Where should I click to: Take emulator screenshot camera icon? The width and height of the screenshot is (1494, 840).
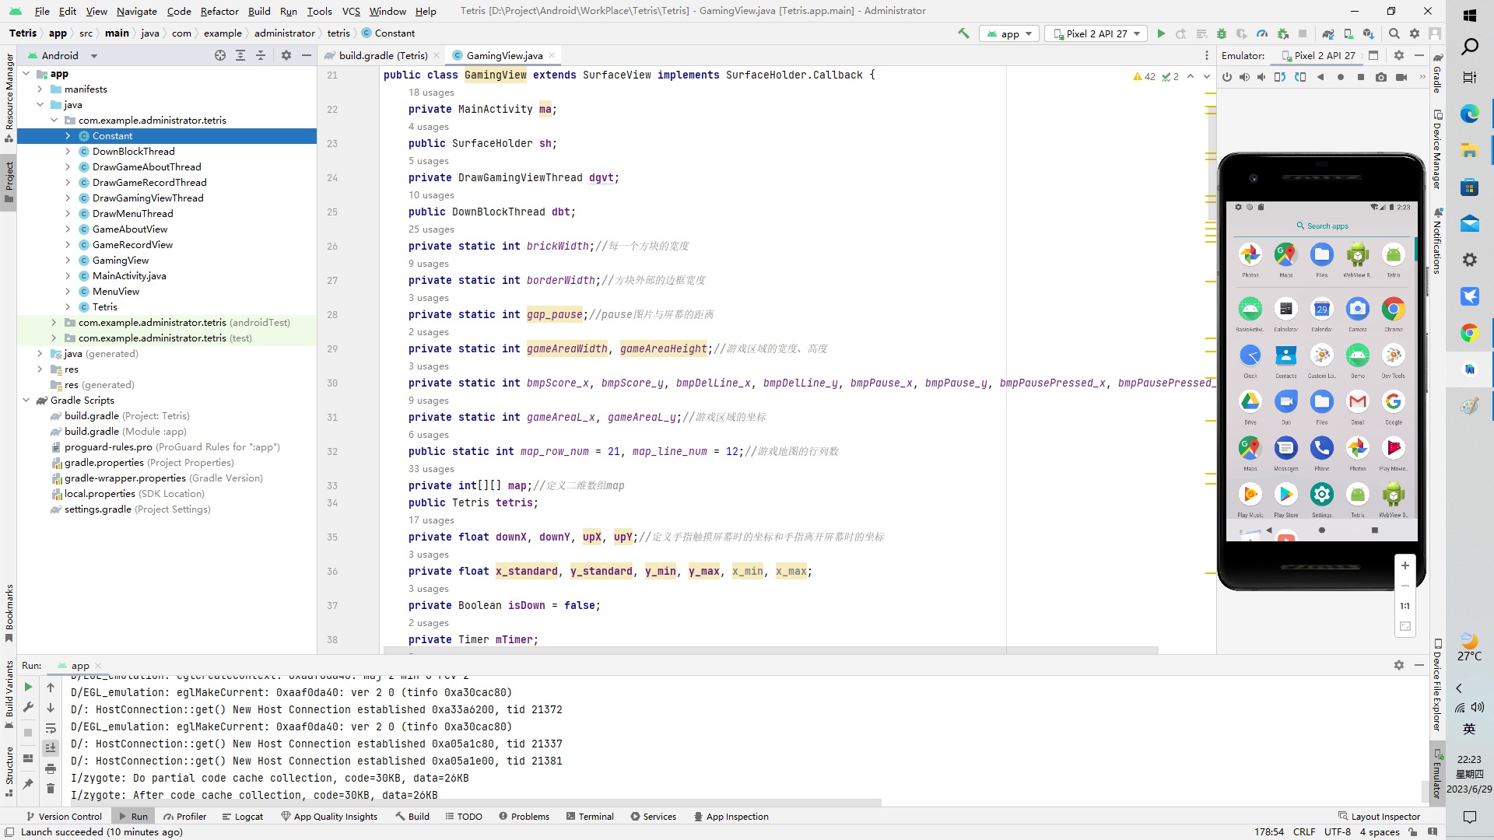1381,77
